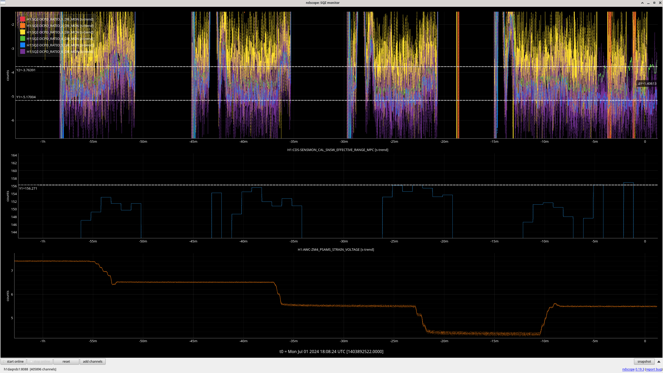Click the purple RATIO_6_DB_MON legend swatch

pyautogui.click(x=23, y=52)
